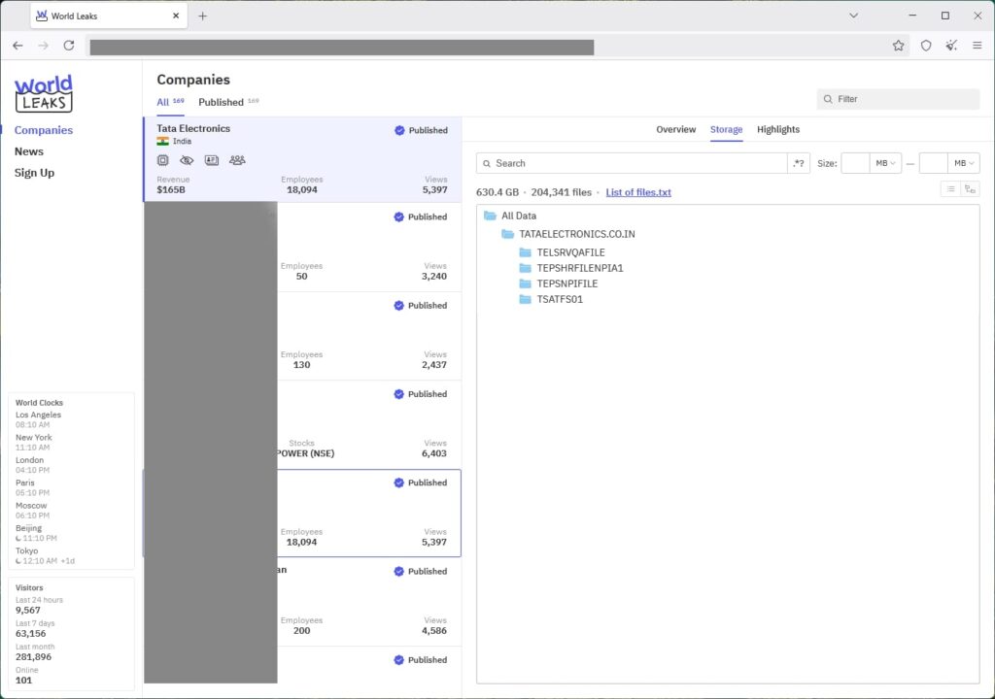Switch to the tree view icon

pos(970,189)
